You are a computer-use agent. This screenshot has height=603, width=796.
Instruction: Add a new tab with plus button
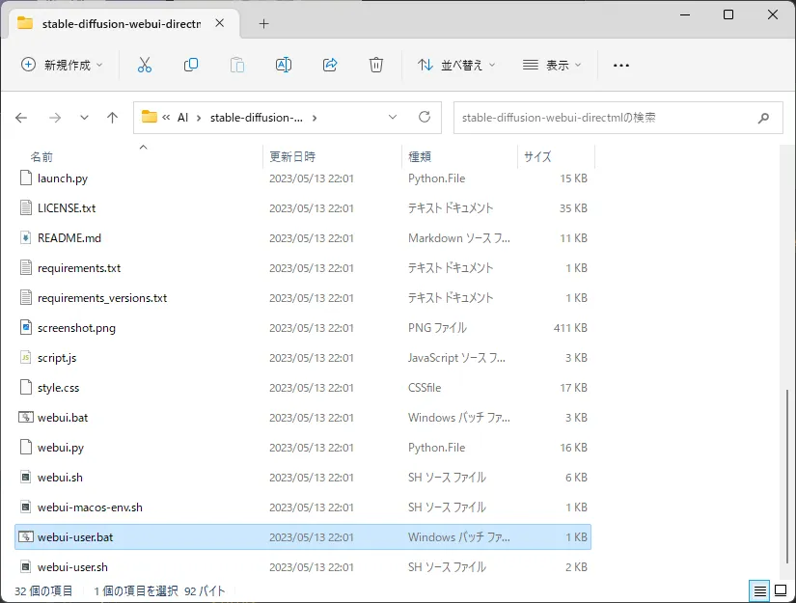(x=263, y=23)
